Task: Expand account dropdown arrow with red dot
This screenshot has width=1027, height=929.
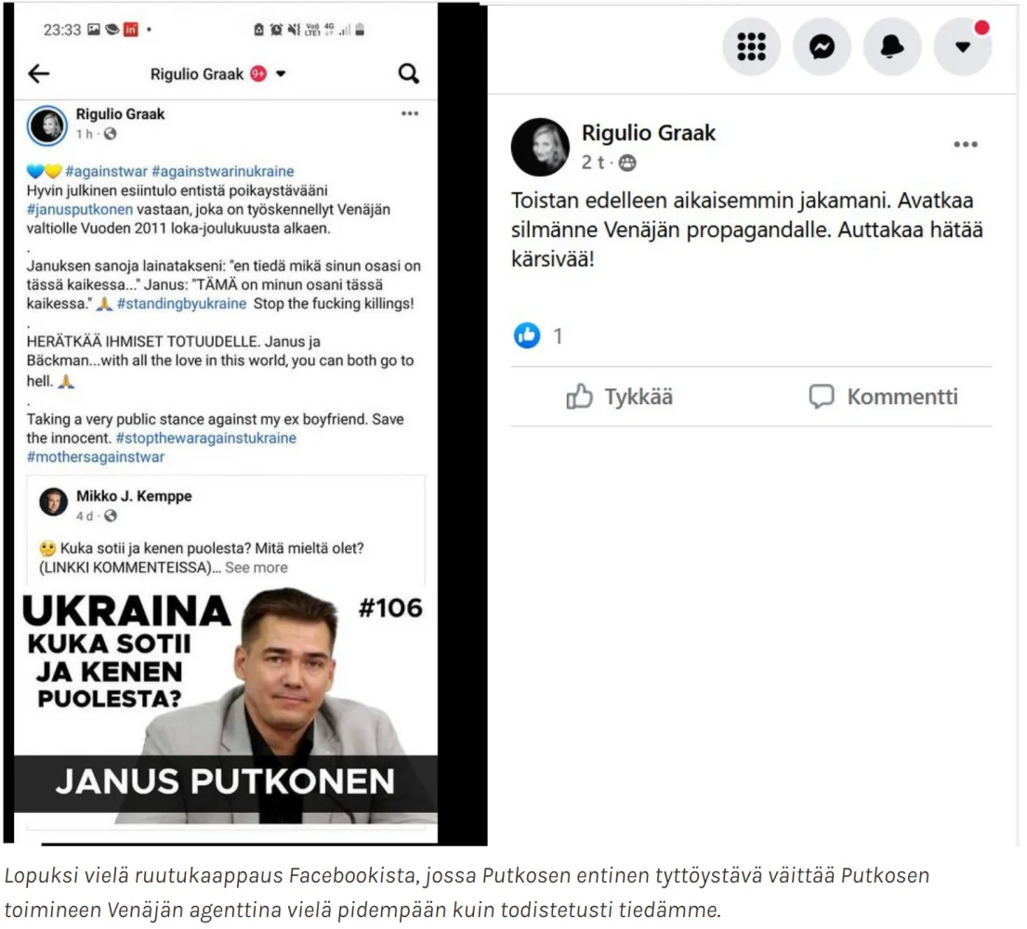Action: tap(963, 46)
